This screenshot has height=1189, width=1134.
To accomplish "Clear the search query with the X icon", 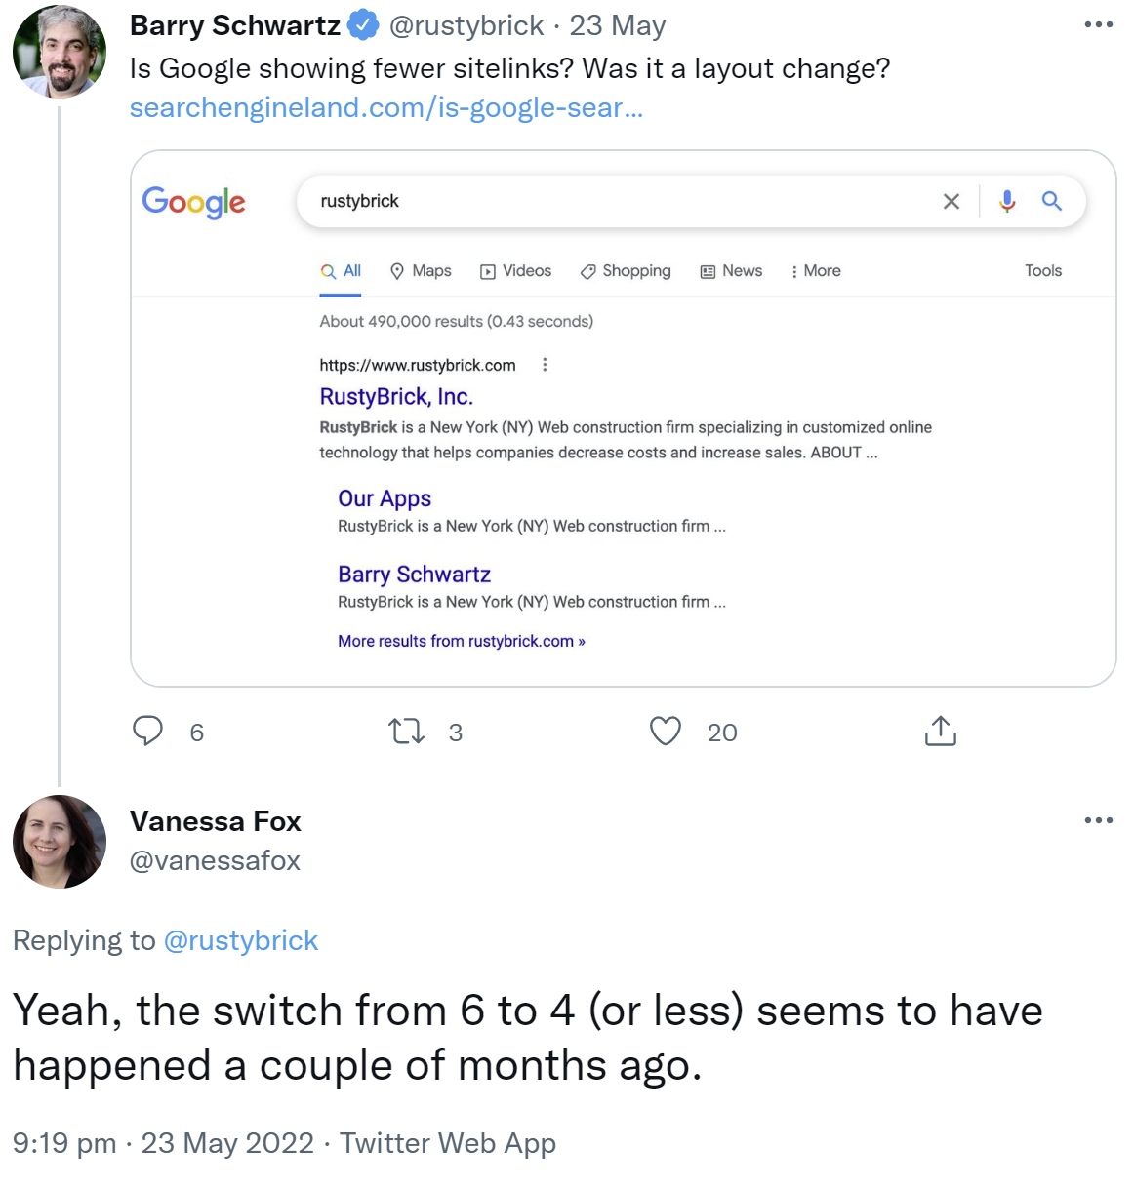I will point(951,201).
